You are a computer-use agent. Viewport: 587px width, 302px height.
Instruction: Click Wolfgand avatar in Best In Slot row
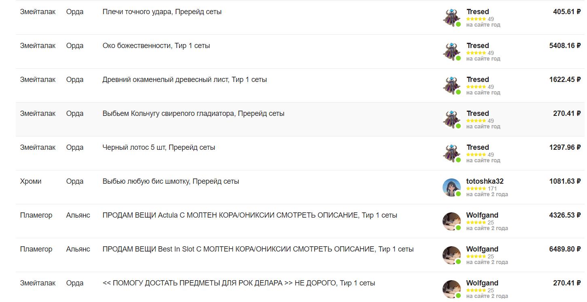451,255
